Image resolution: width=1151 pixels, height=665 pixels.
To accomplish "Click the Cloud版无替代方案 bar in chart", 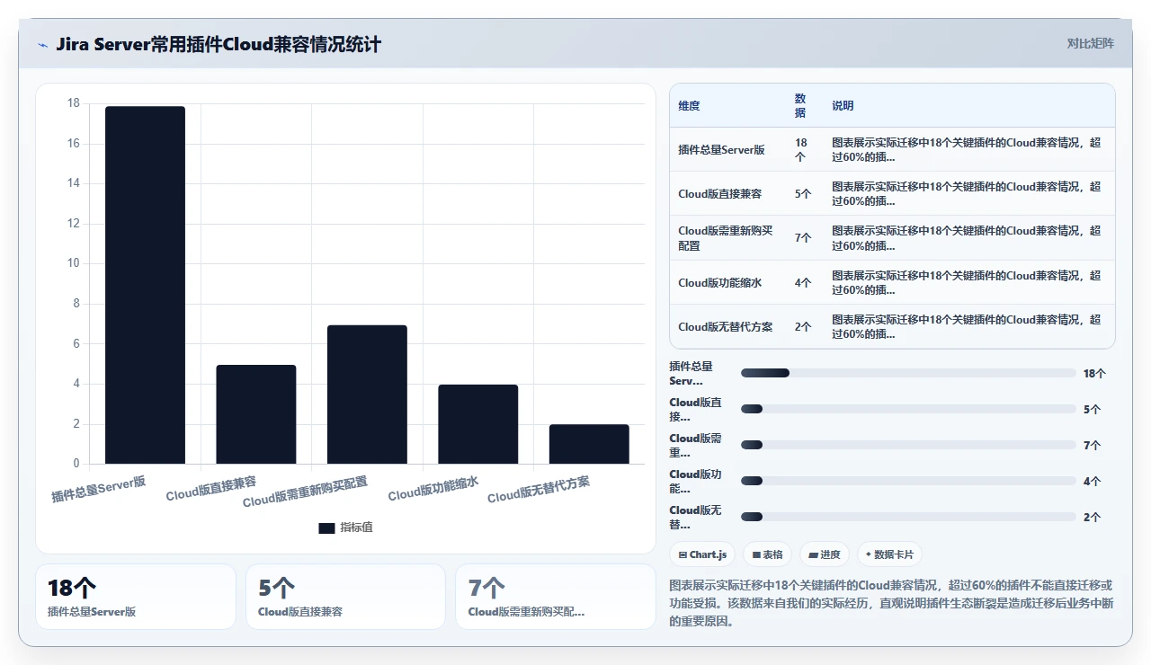I will coord(589,444).
